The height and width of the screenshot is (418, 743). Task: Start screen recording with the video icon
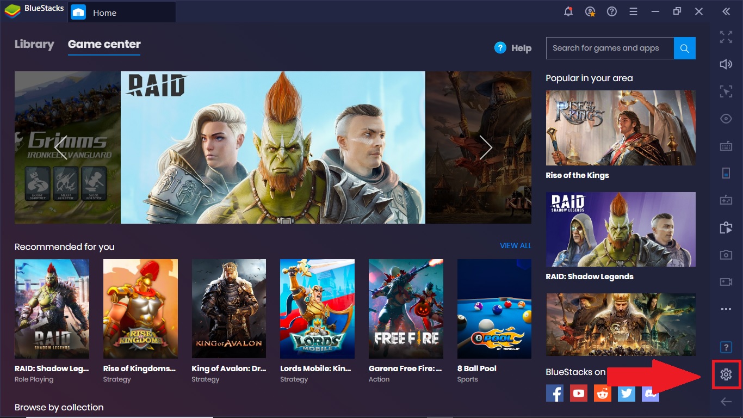[726, 282]
